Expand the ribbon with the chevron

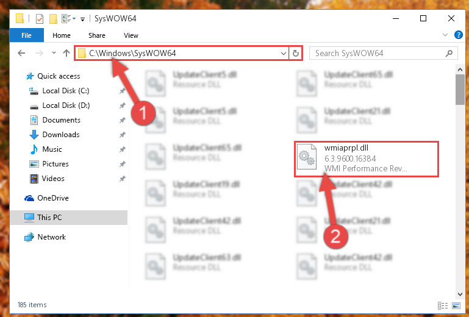(445, 35)
